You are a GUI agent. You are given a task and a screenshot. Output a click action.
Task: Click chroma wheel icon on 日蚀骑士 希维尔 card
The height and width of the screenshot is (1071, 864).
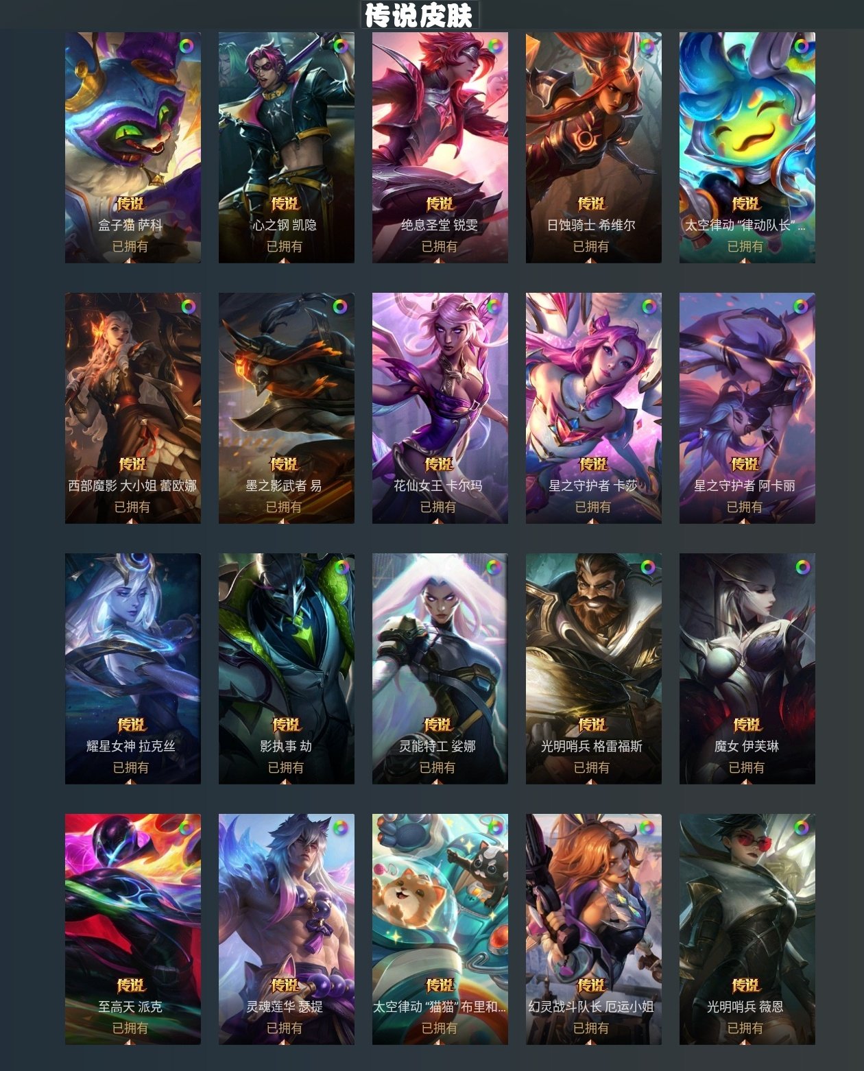647,47
